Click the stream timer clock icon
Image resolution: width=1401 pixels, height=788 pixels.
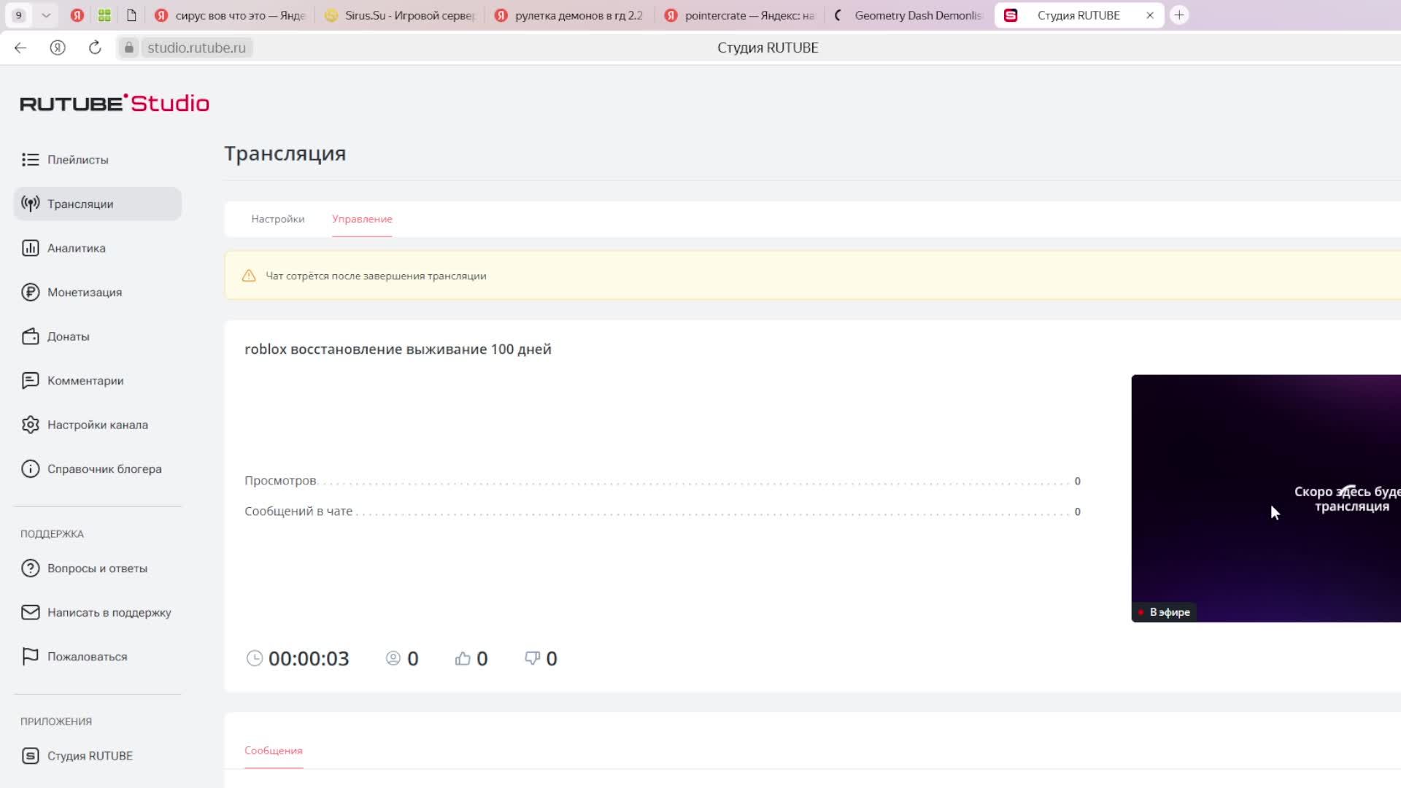pyautogui.click(x=254, y=659)
